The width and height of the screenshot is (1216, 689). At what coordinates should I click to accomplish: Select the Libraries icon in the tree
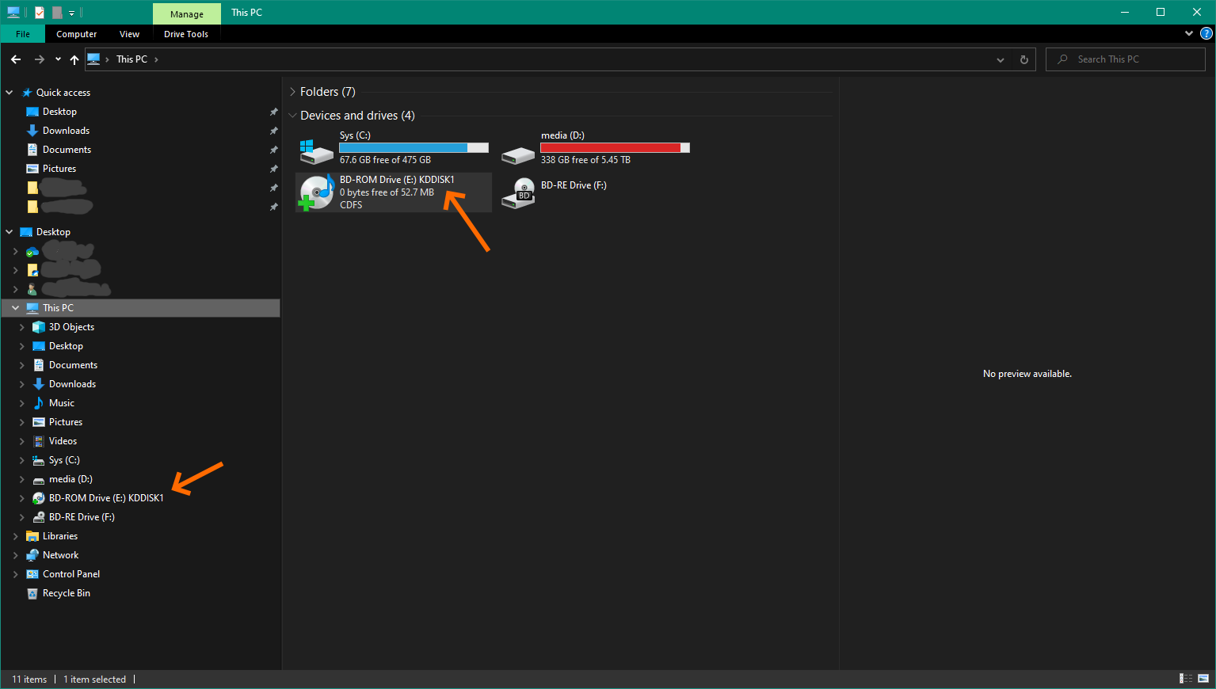(x=32, y=536)
